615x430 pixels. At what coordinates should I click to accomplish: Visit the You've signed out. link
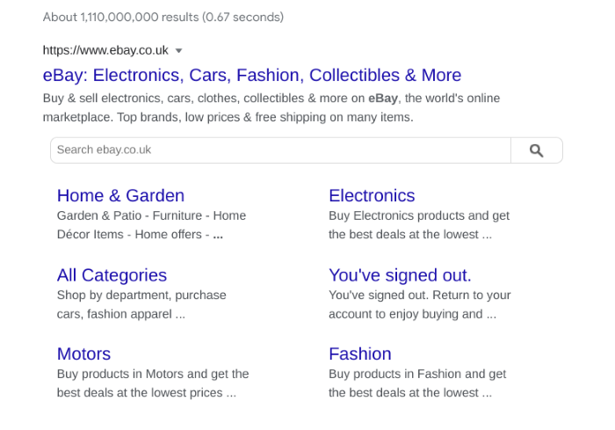(400, 275)
